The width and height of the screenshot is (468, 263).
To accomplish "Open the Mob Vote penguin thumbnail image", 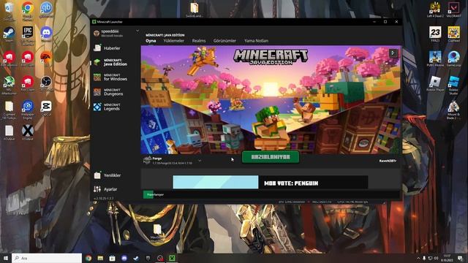I will (x=216, y=182).
